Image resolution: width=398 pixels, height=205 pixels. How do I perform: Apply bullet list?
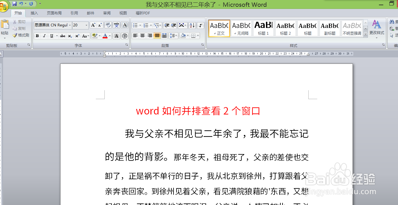coord(135,25)
